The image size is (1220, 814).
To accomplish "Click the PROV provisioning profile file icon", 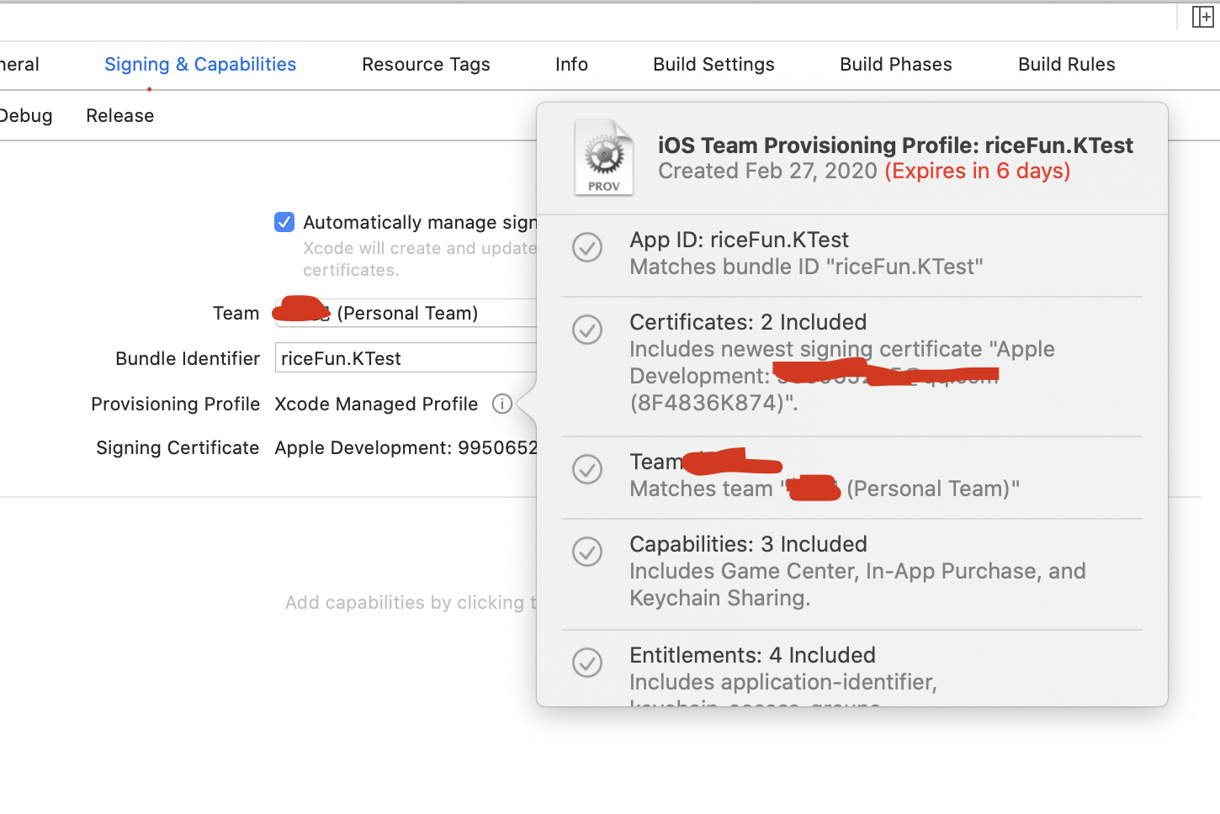I will (603, 158).
